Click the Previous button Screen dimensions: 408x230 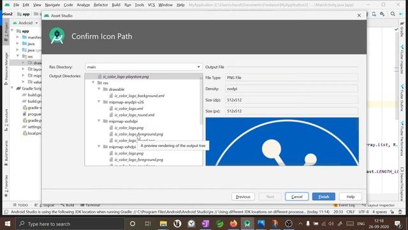[243, 197]
